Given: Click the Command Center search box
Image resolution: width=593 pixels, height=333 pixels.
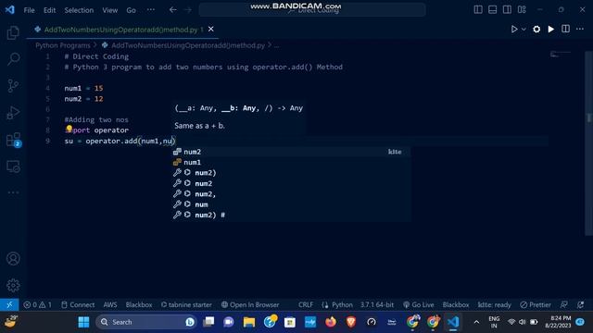Looking at the screenshot, I should 312,10.
